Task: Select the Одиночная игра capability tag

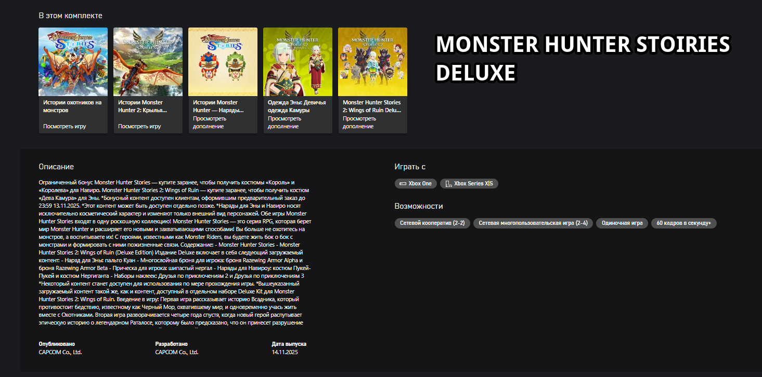Action: click(x=622, y=223)
